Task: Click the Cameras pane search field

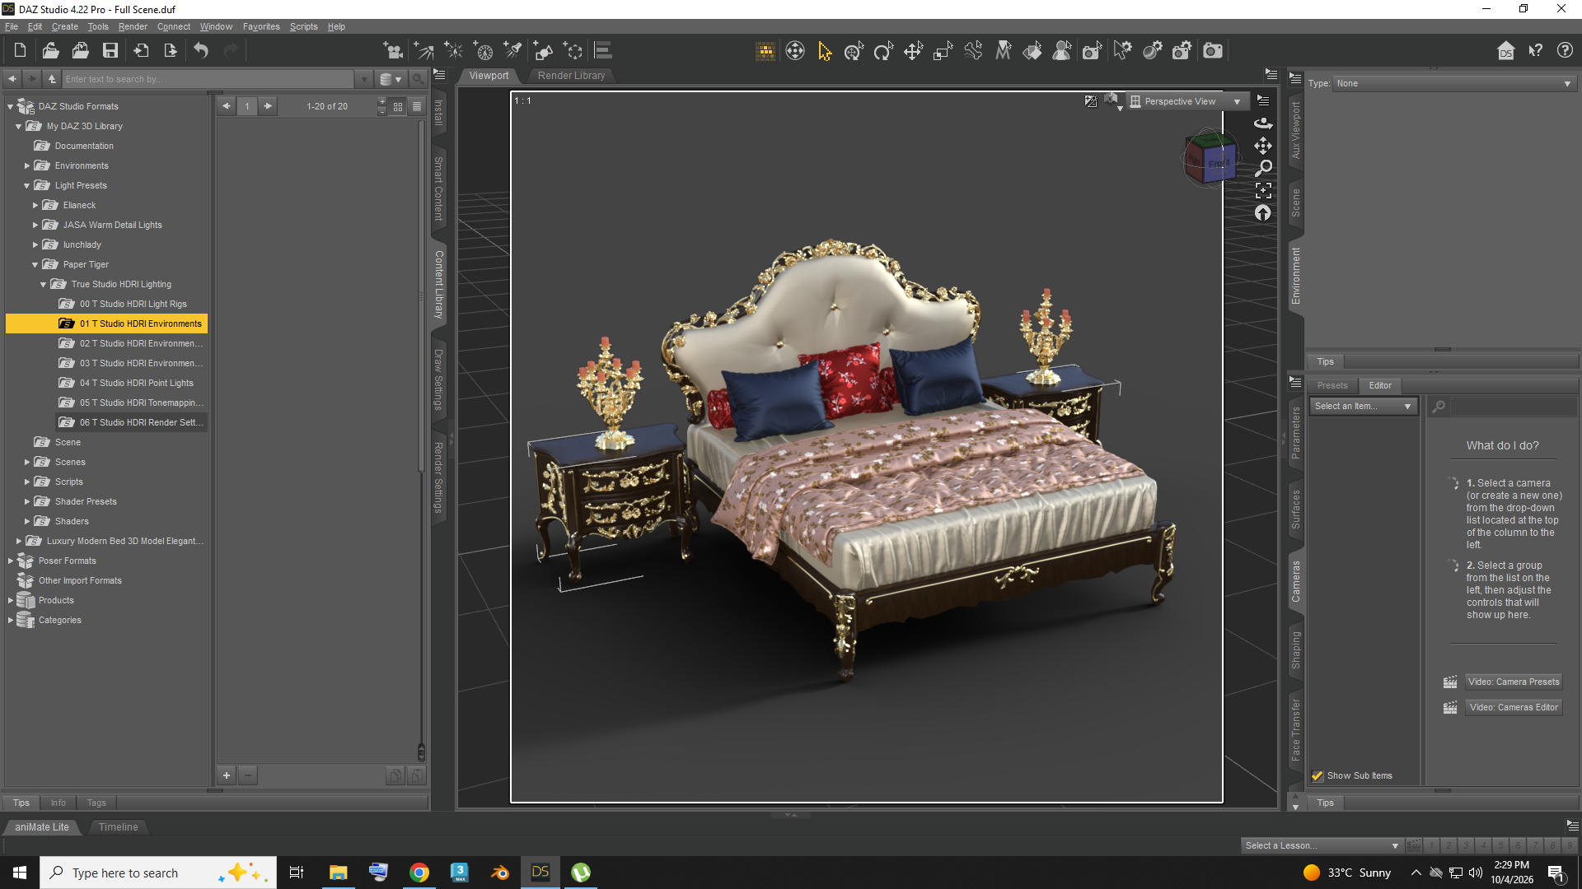Action: coord(1513,407)
